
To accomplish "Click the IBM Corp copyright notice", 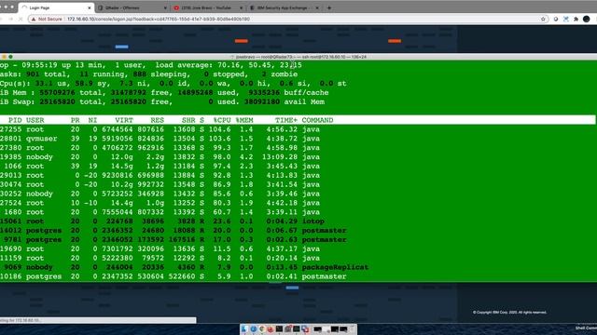I will 510,313.
